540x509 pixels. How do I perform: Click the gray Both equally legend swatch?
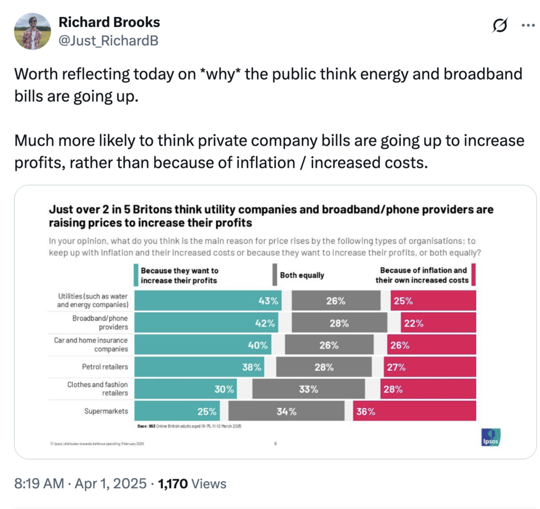point(274,275)
